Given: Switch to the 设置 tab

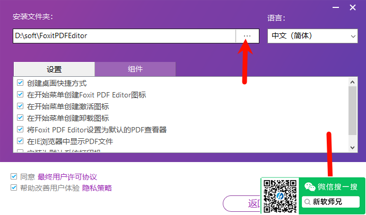Looking at the screenshot, I should 54,69.
